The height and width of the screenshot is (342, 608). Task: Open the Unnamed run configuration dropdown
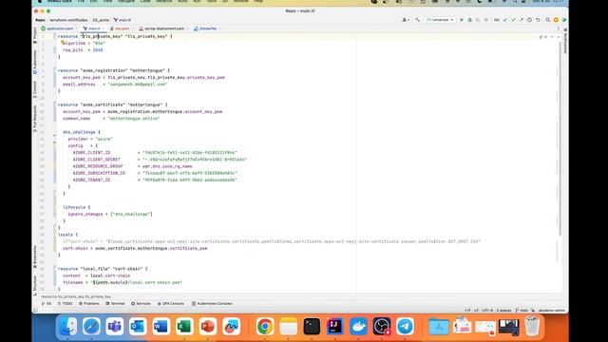point(440,20)
